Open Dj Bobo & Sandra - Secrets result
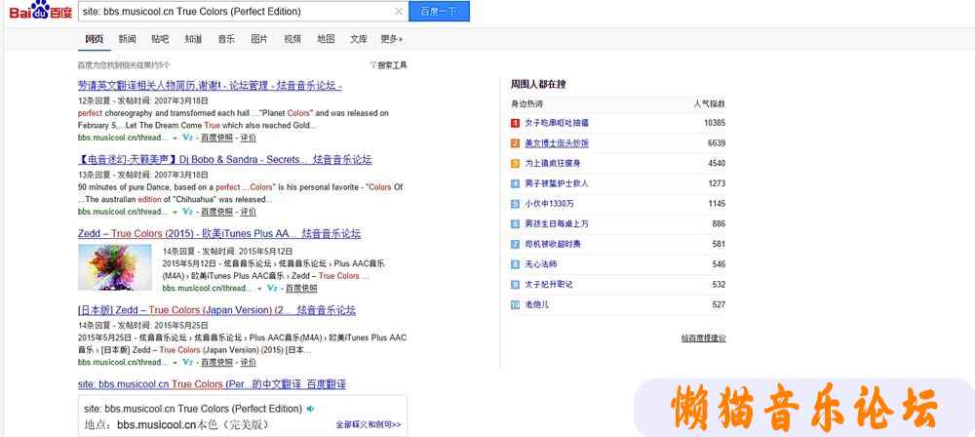The width and height of the screenshot is (975, 437). (x=225, y=159)
